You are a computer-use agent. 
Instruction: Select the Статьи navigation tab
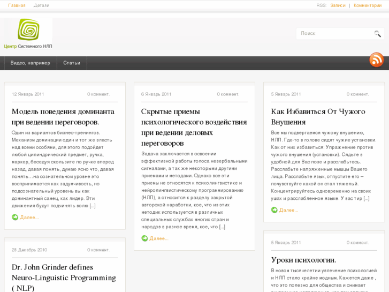pyautogui.click(x=72, y=63)
